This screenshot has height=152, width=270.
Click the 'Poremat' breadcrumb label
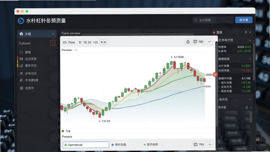point(67,50)
